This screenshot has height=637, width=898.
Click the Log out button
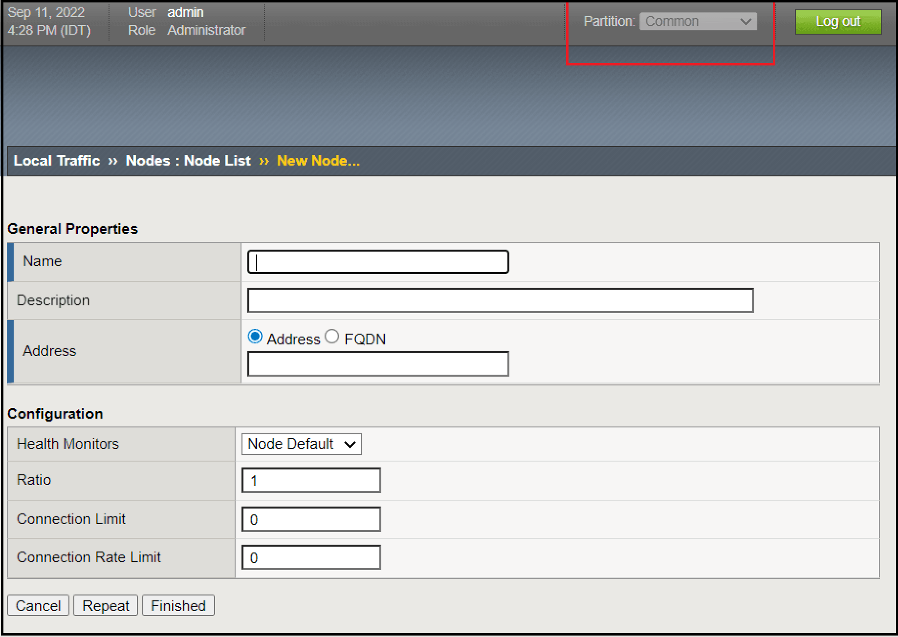(x=837, y=21)
